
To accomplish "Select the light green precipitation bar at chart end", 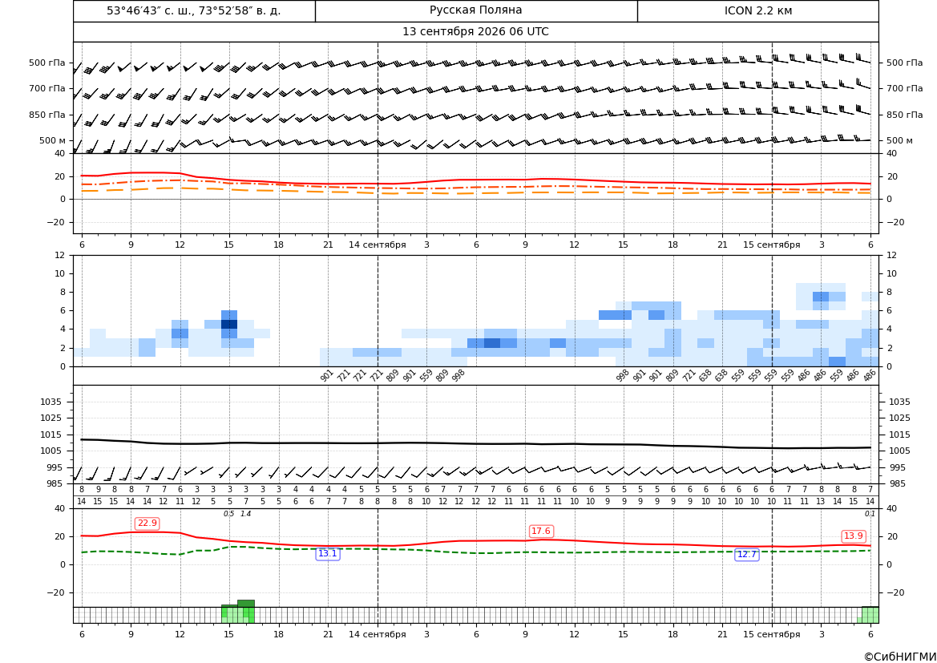I will 870,615.
